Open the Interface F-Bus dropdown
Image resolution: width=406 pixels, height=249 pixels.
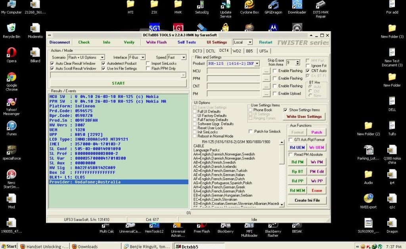coord(143,57)
